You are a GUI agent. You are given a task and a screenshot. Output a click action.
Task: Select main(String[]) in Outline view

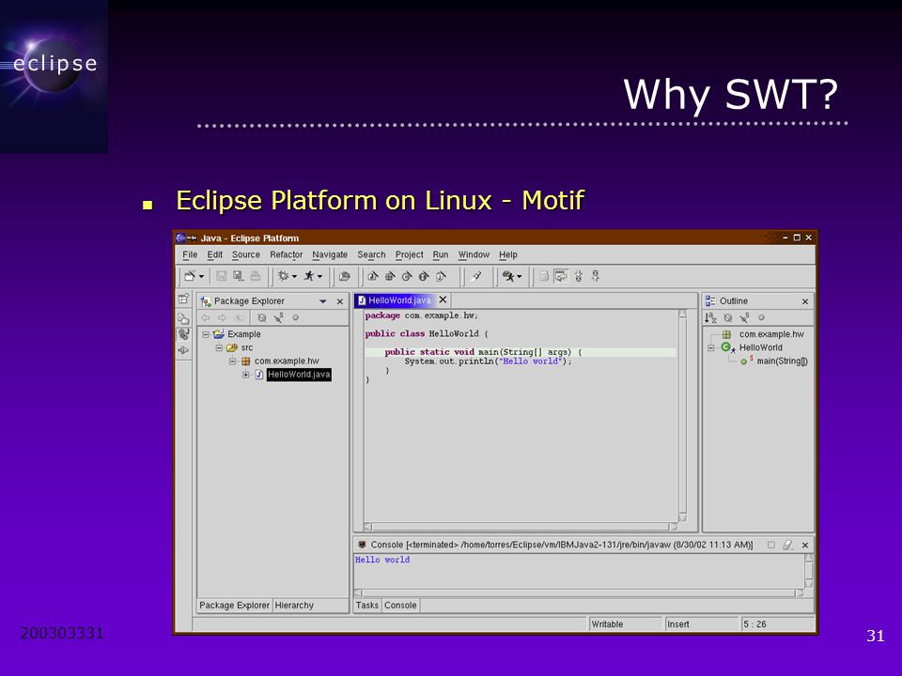(x=782, y=361)
